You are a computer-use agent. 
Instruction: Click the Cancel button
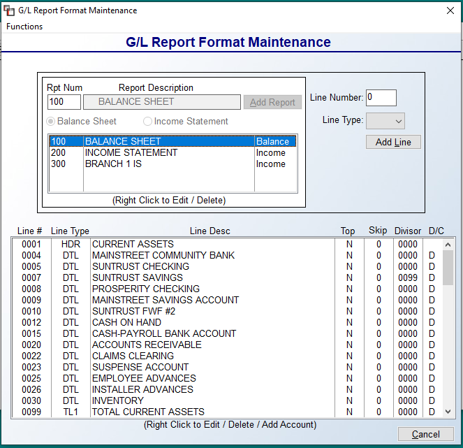click(x=425, y=434)
